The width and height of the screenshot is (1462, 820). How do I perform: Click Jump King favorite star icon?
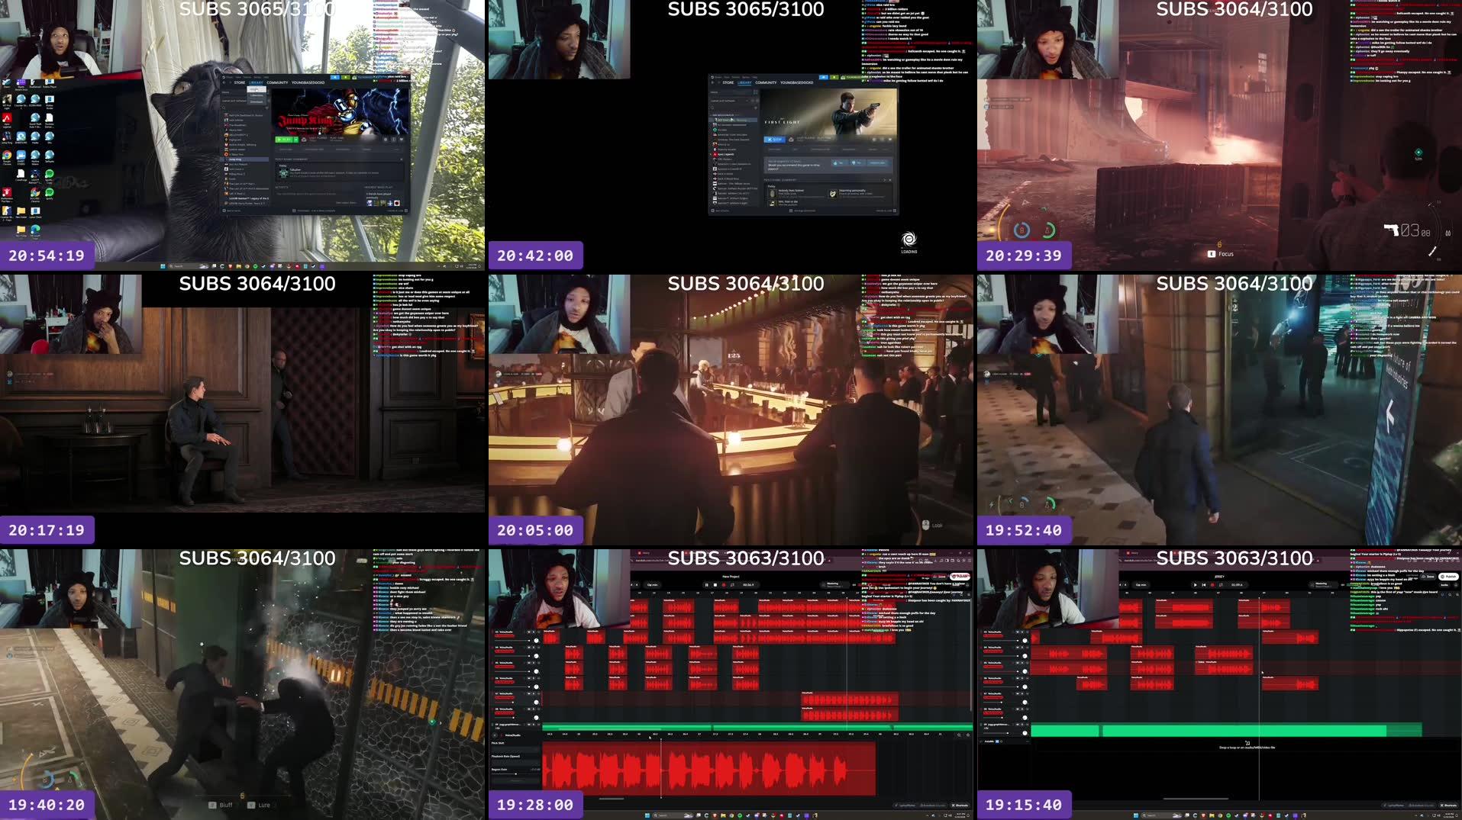402,140
